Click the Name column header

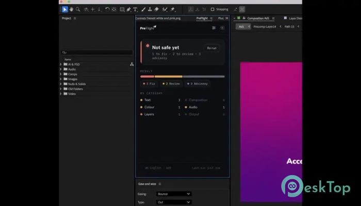click(x=68, y=60)
